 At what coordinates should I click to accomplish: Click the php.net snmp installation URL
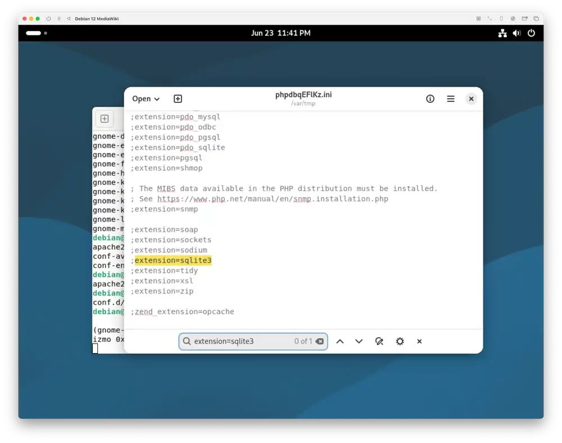273,198
